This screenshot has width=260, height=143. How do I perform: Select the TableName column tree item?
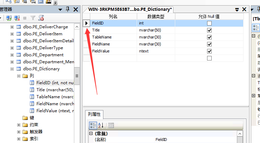click(x=54, y=96)
